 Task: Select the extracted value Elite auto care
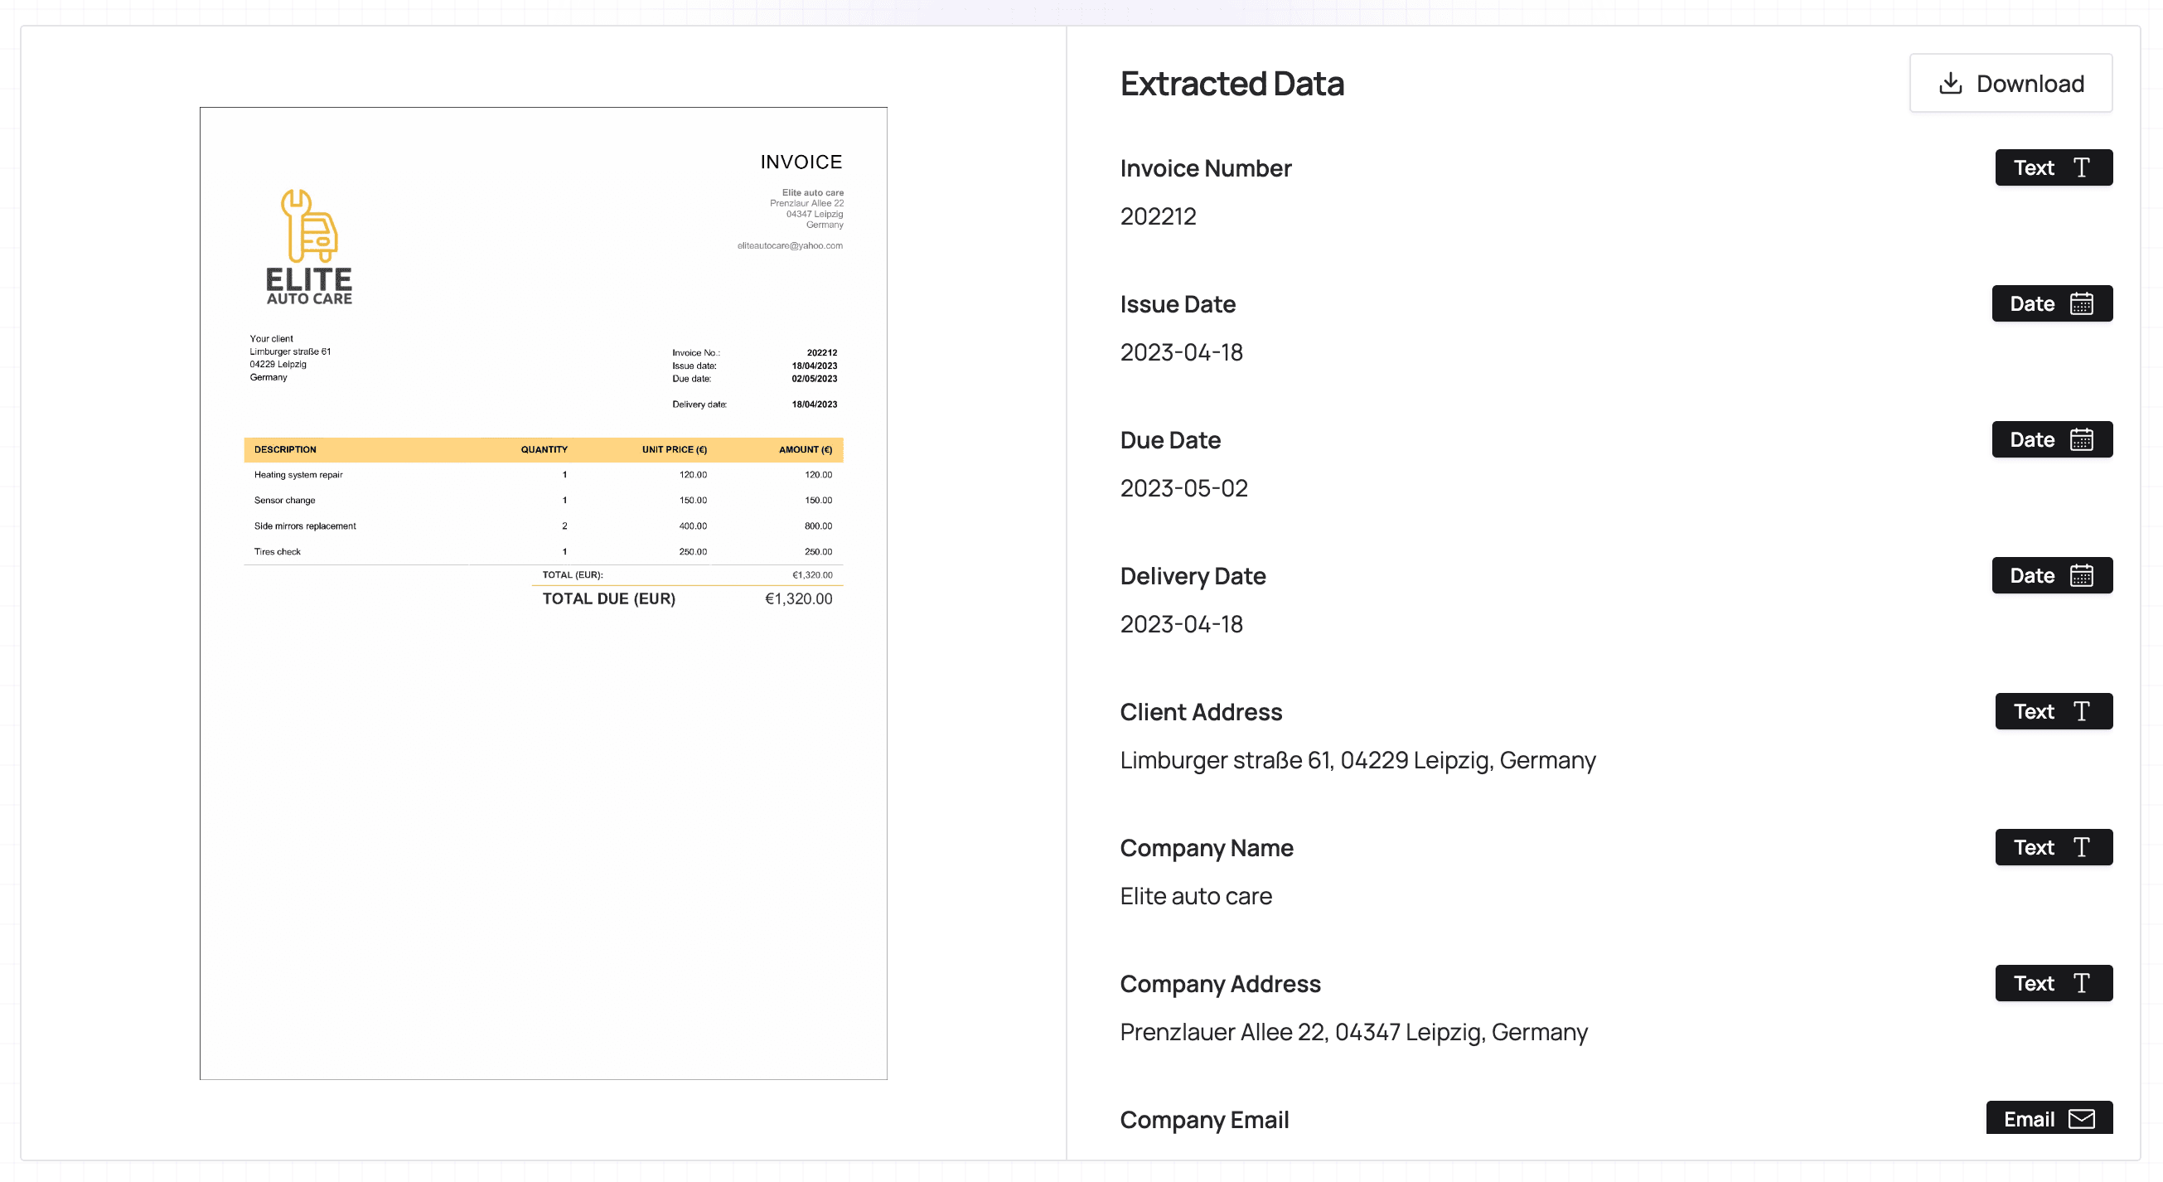tap(1196, 897)
